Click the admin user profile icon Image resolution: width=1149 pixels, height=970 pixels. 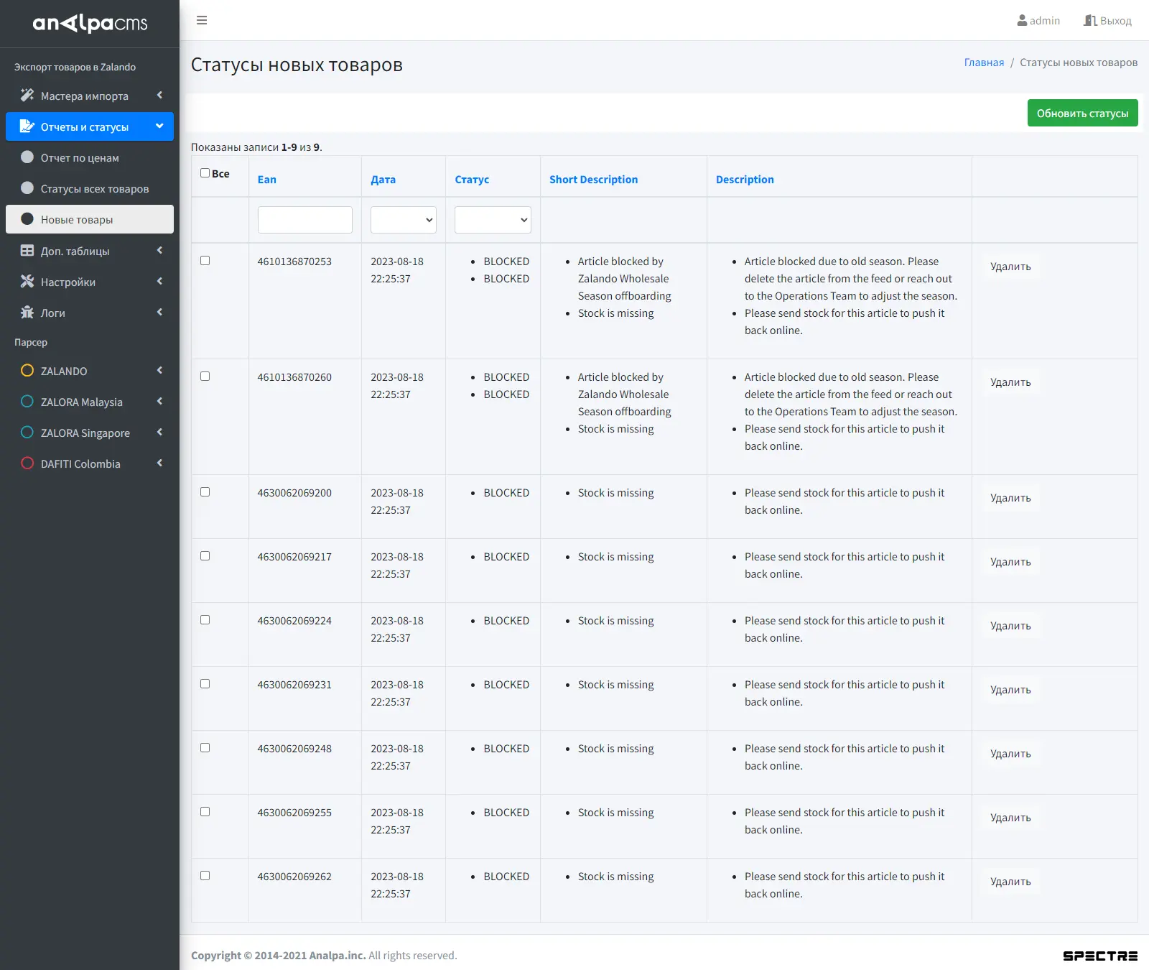[x=1022, y=21]
